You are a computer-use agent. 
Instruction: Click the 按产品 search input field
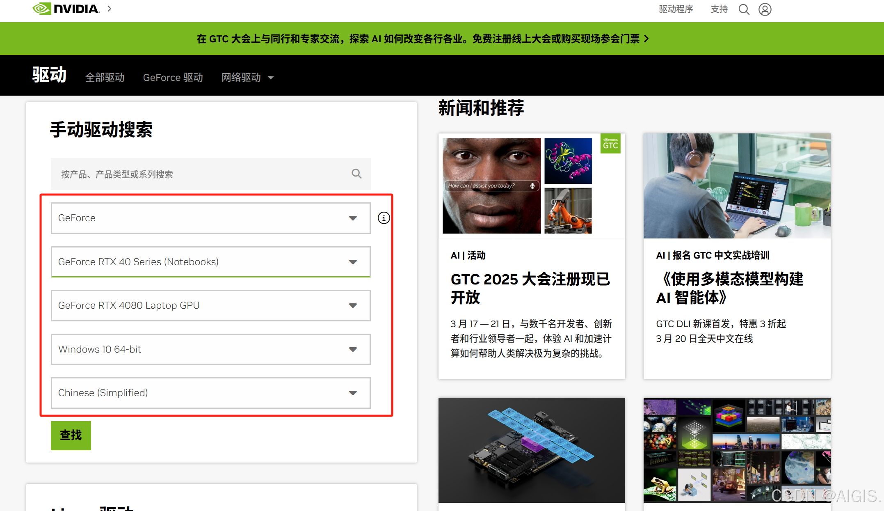pos(201,174)
